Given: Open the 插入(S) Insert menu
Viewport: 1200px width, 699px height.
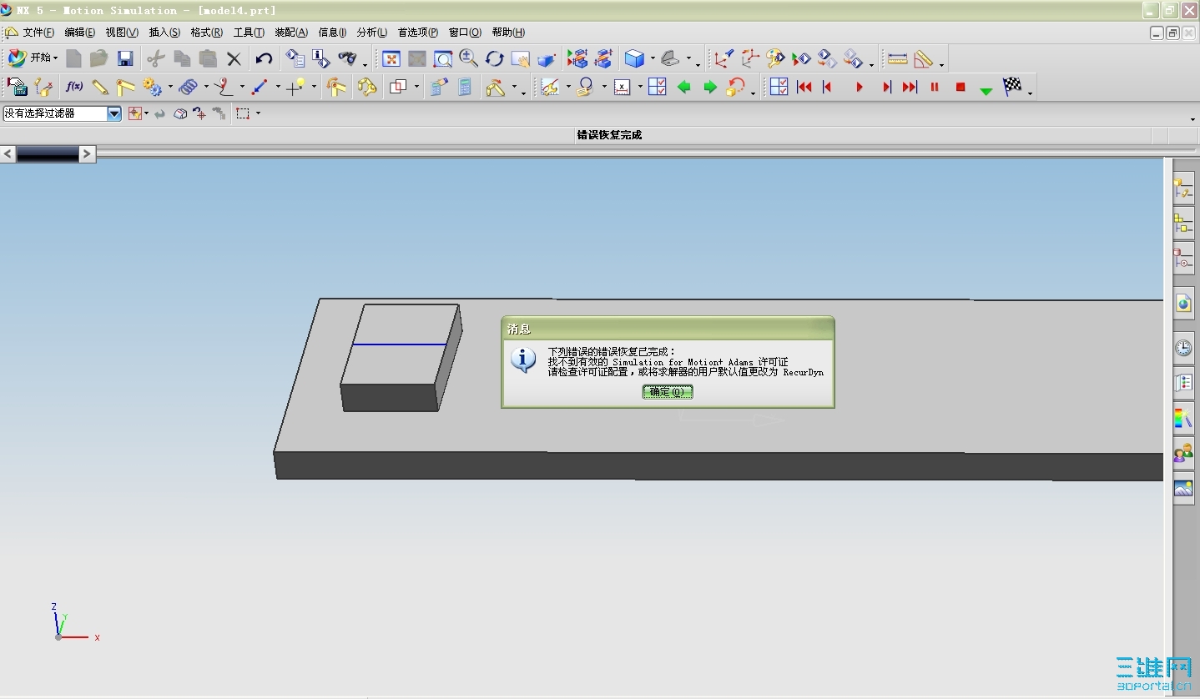Looking at the screenshot, I should [164, 33].
